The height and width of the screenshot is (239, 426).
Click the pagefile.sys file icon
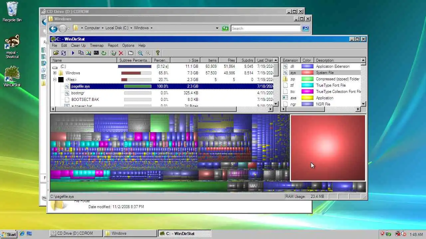tap(67, 86)
